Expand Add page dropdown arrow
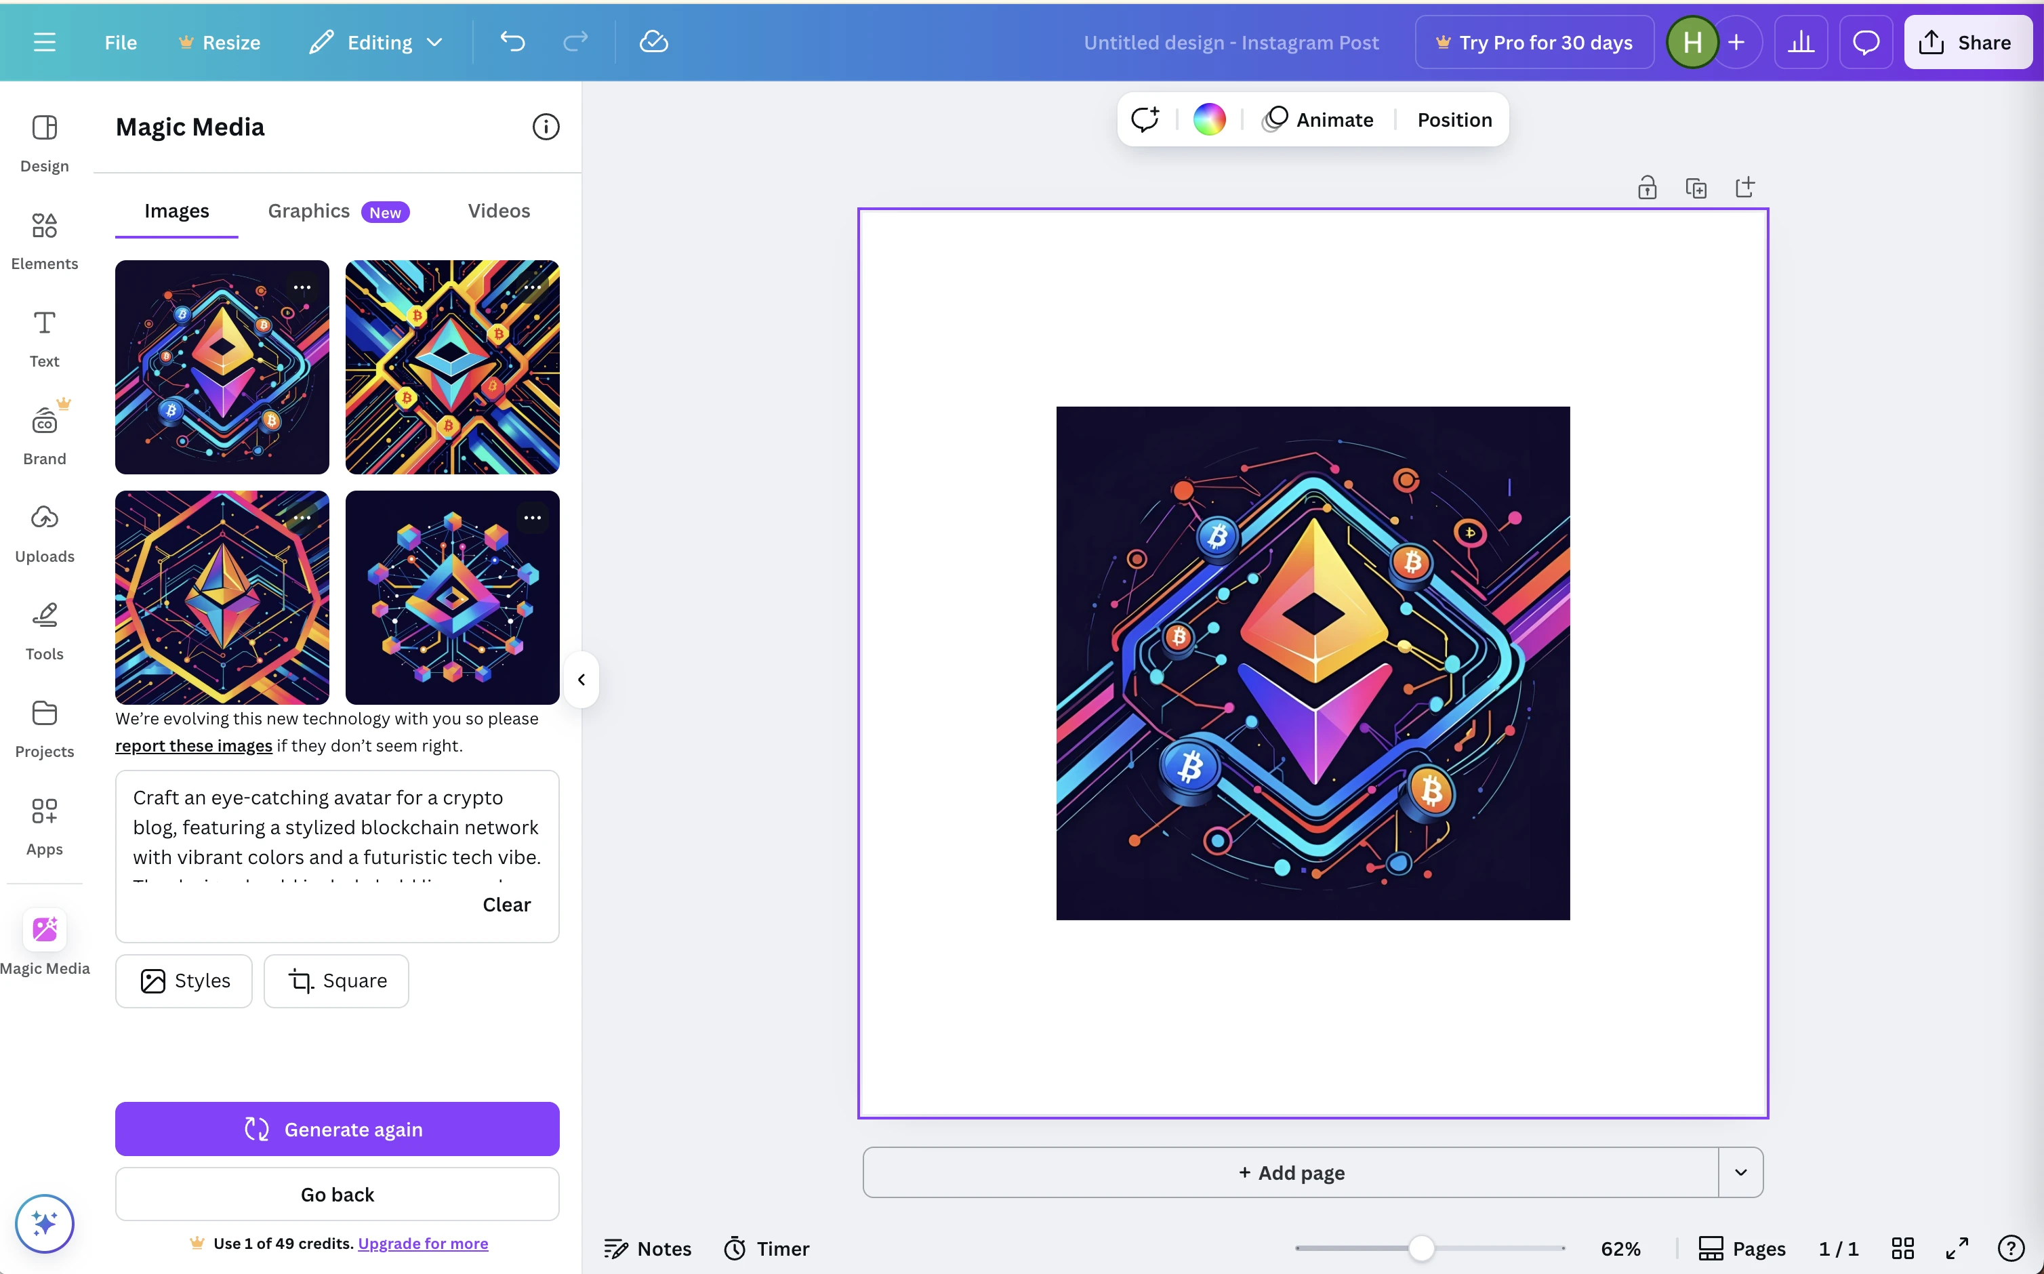2044x1274 pixels. pos(1740,1172)
